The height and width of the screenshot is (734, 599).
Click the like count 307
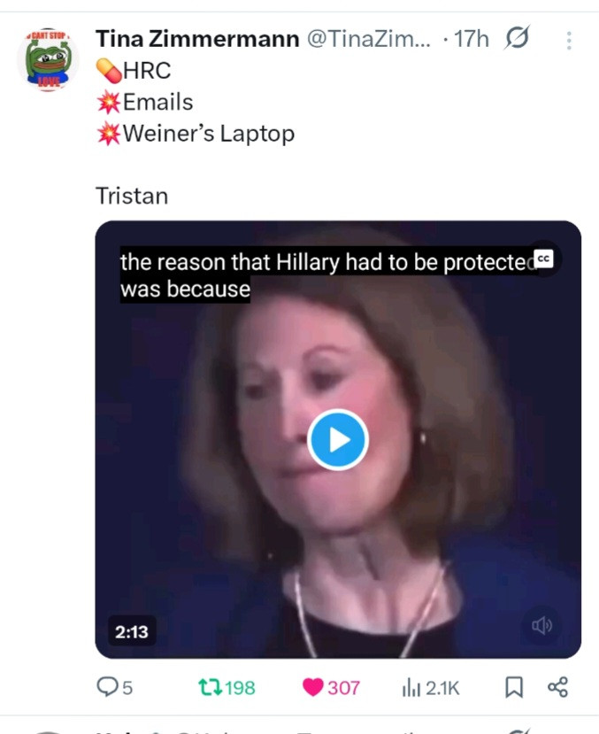click(x=343, y=688)
